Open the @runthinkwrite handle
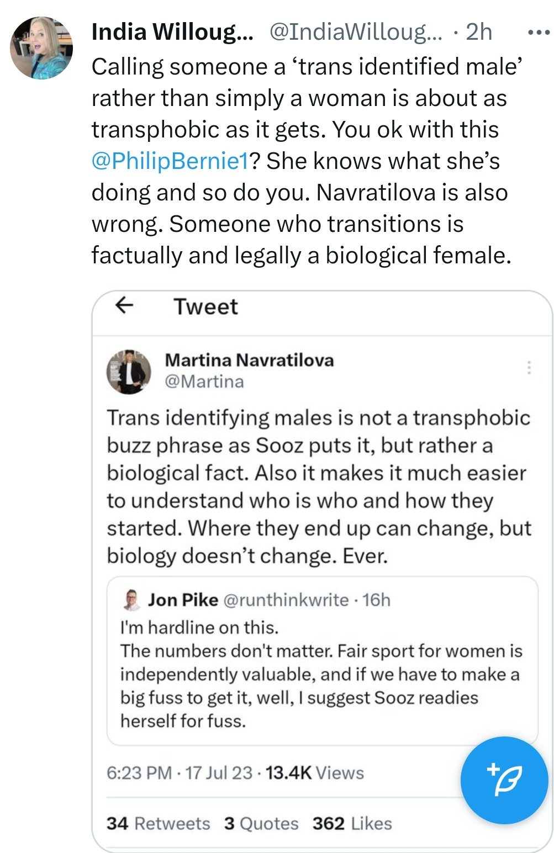 286,600
